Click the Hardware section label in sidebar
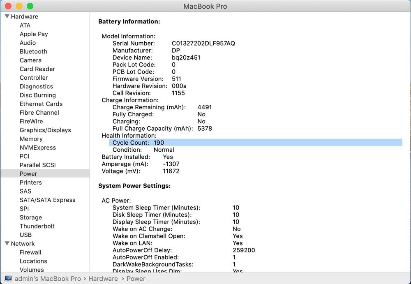 pos(24,16)
